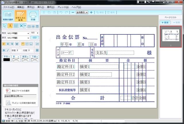Image resolution: width=184 pixels, height=124 pixels.
Task: Toggle the font link chain button
Action: click(35, 38)
